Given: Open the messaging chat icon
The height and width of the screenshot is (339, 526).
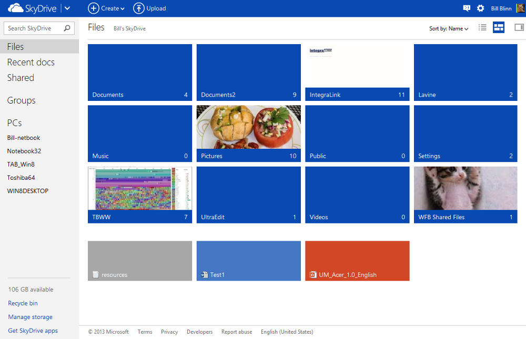Looking at the screenshot, I should pos(467,8).
